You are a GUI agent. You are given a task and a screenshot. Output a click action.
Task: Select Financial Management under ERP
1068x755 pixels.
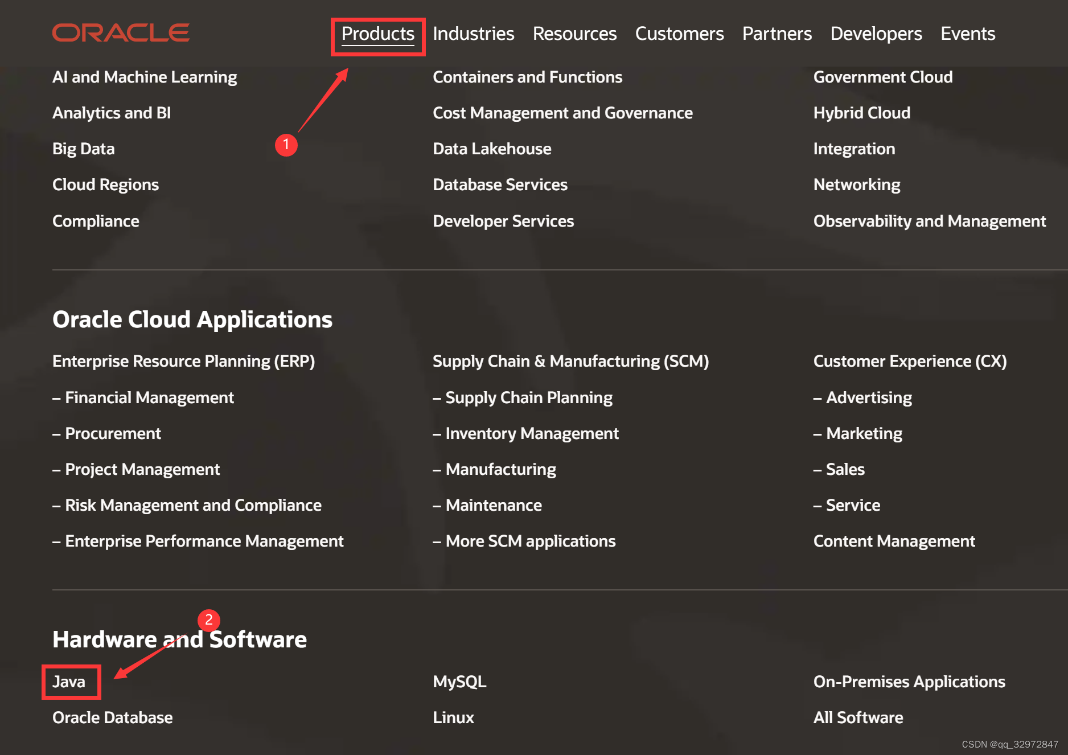coord(143,397)
